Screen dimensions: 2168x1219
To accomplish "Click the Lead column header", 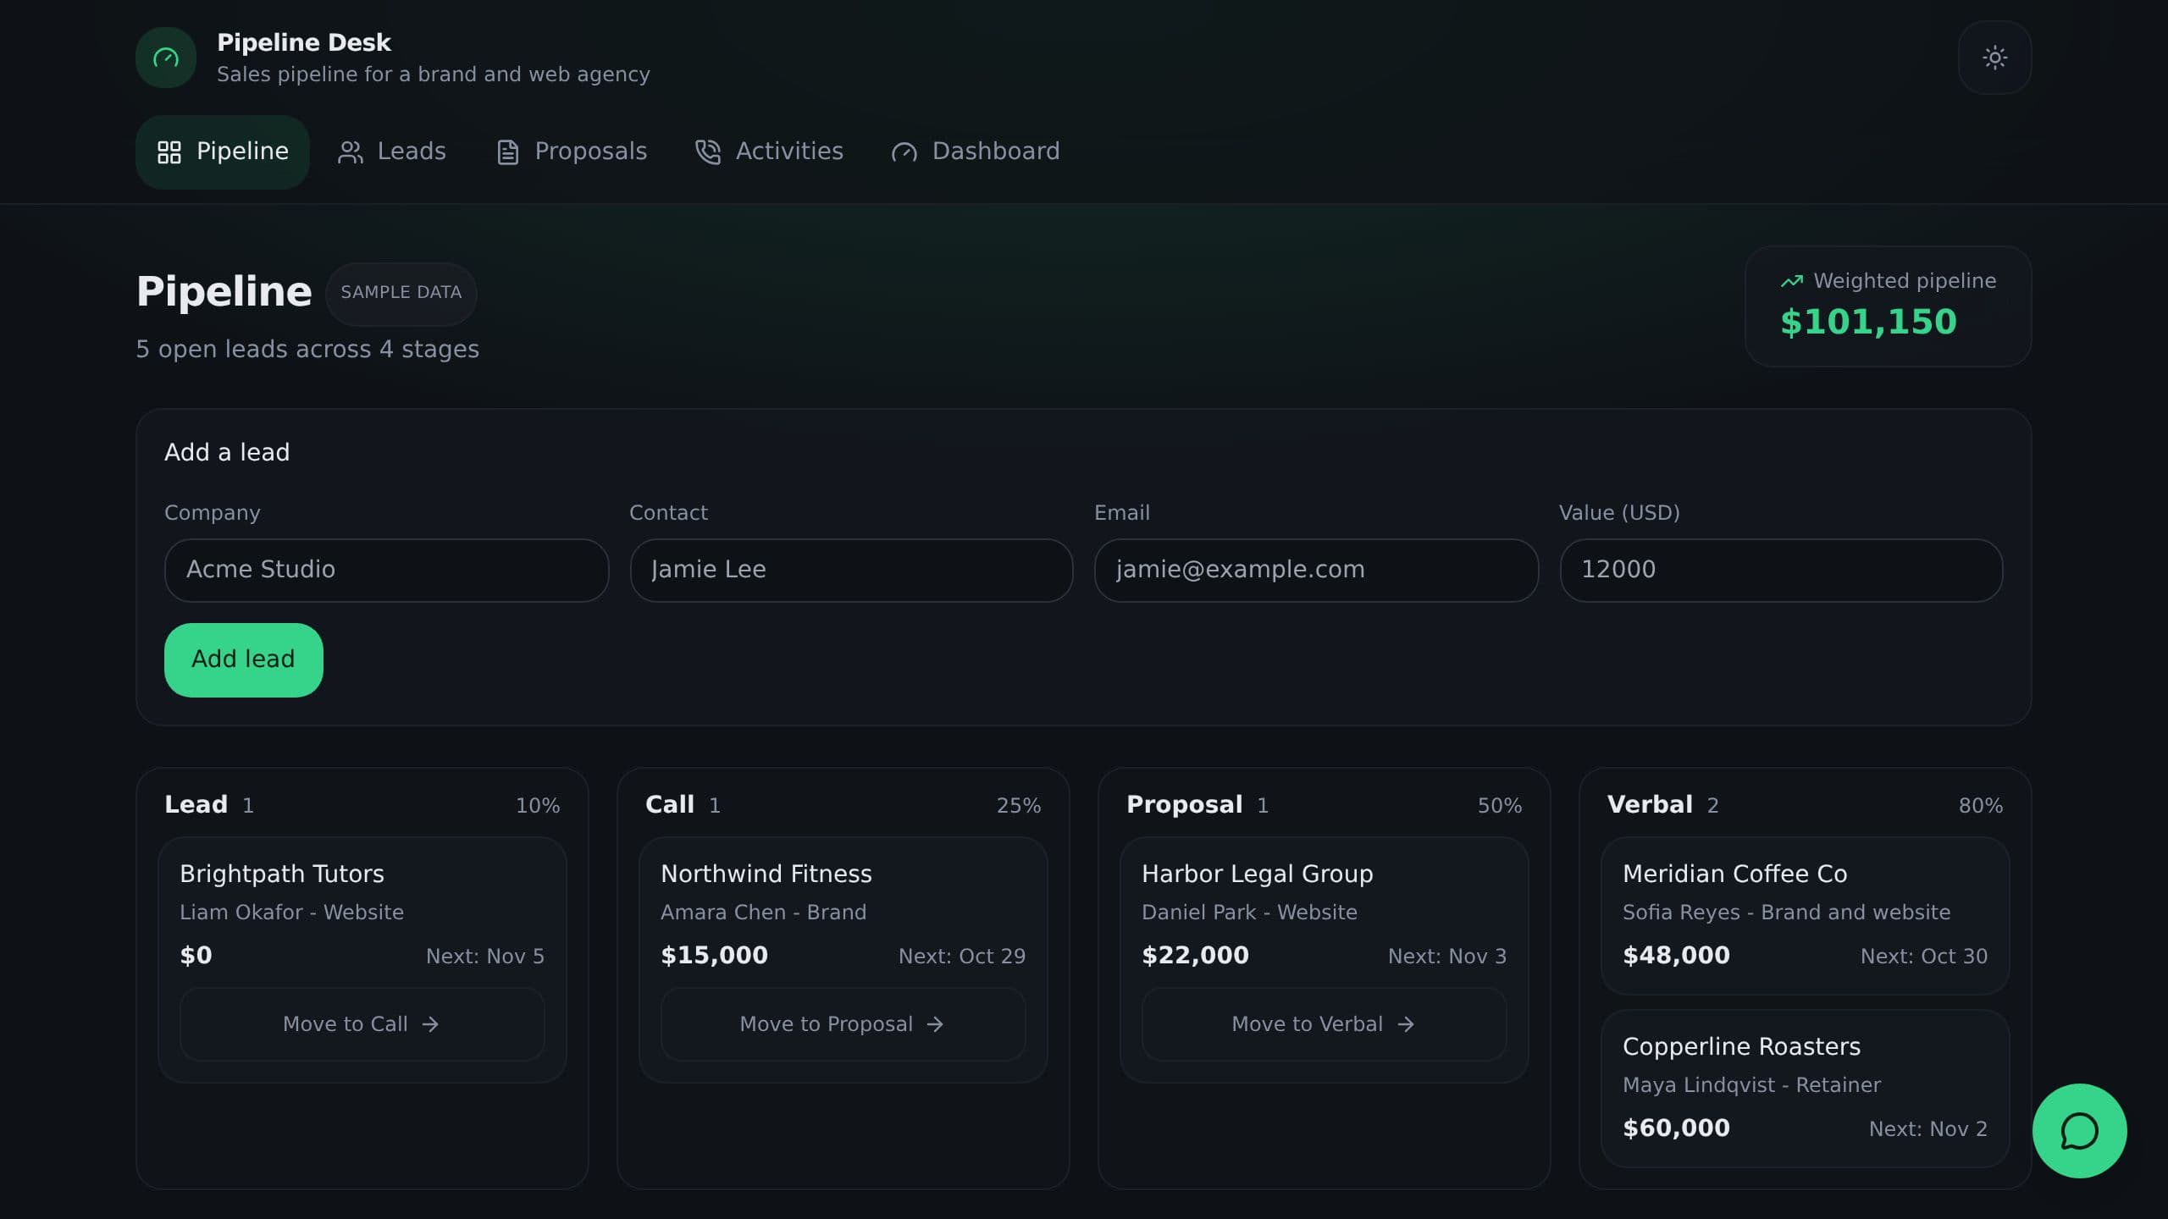I will (x=196, y=805).
